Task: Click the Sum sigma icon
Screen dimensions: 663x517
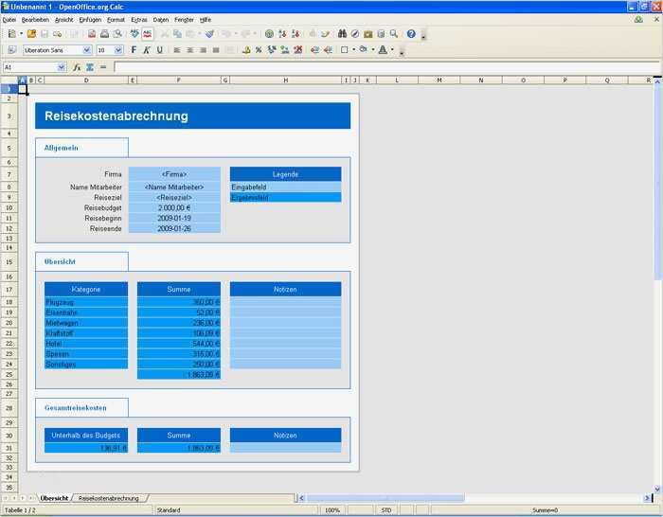Action: pos(90,67)
